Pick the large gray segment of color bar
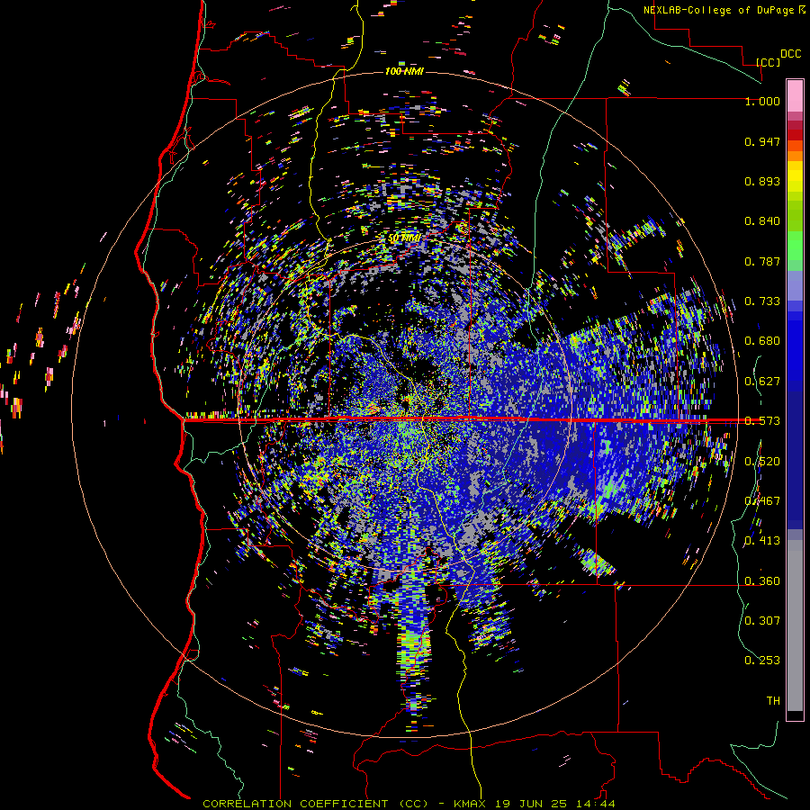The image size is (810, 810). (795, 625)
